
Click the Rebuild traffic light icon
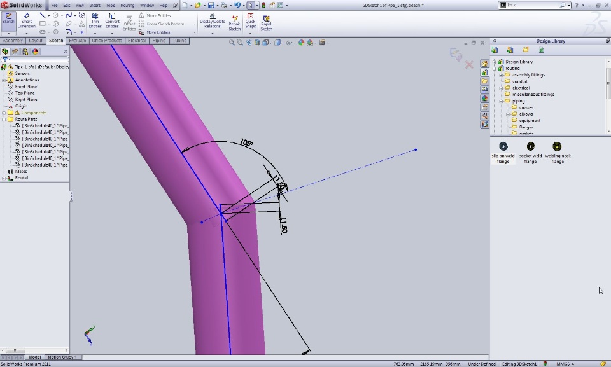(x=263, y=6)
